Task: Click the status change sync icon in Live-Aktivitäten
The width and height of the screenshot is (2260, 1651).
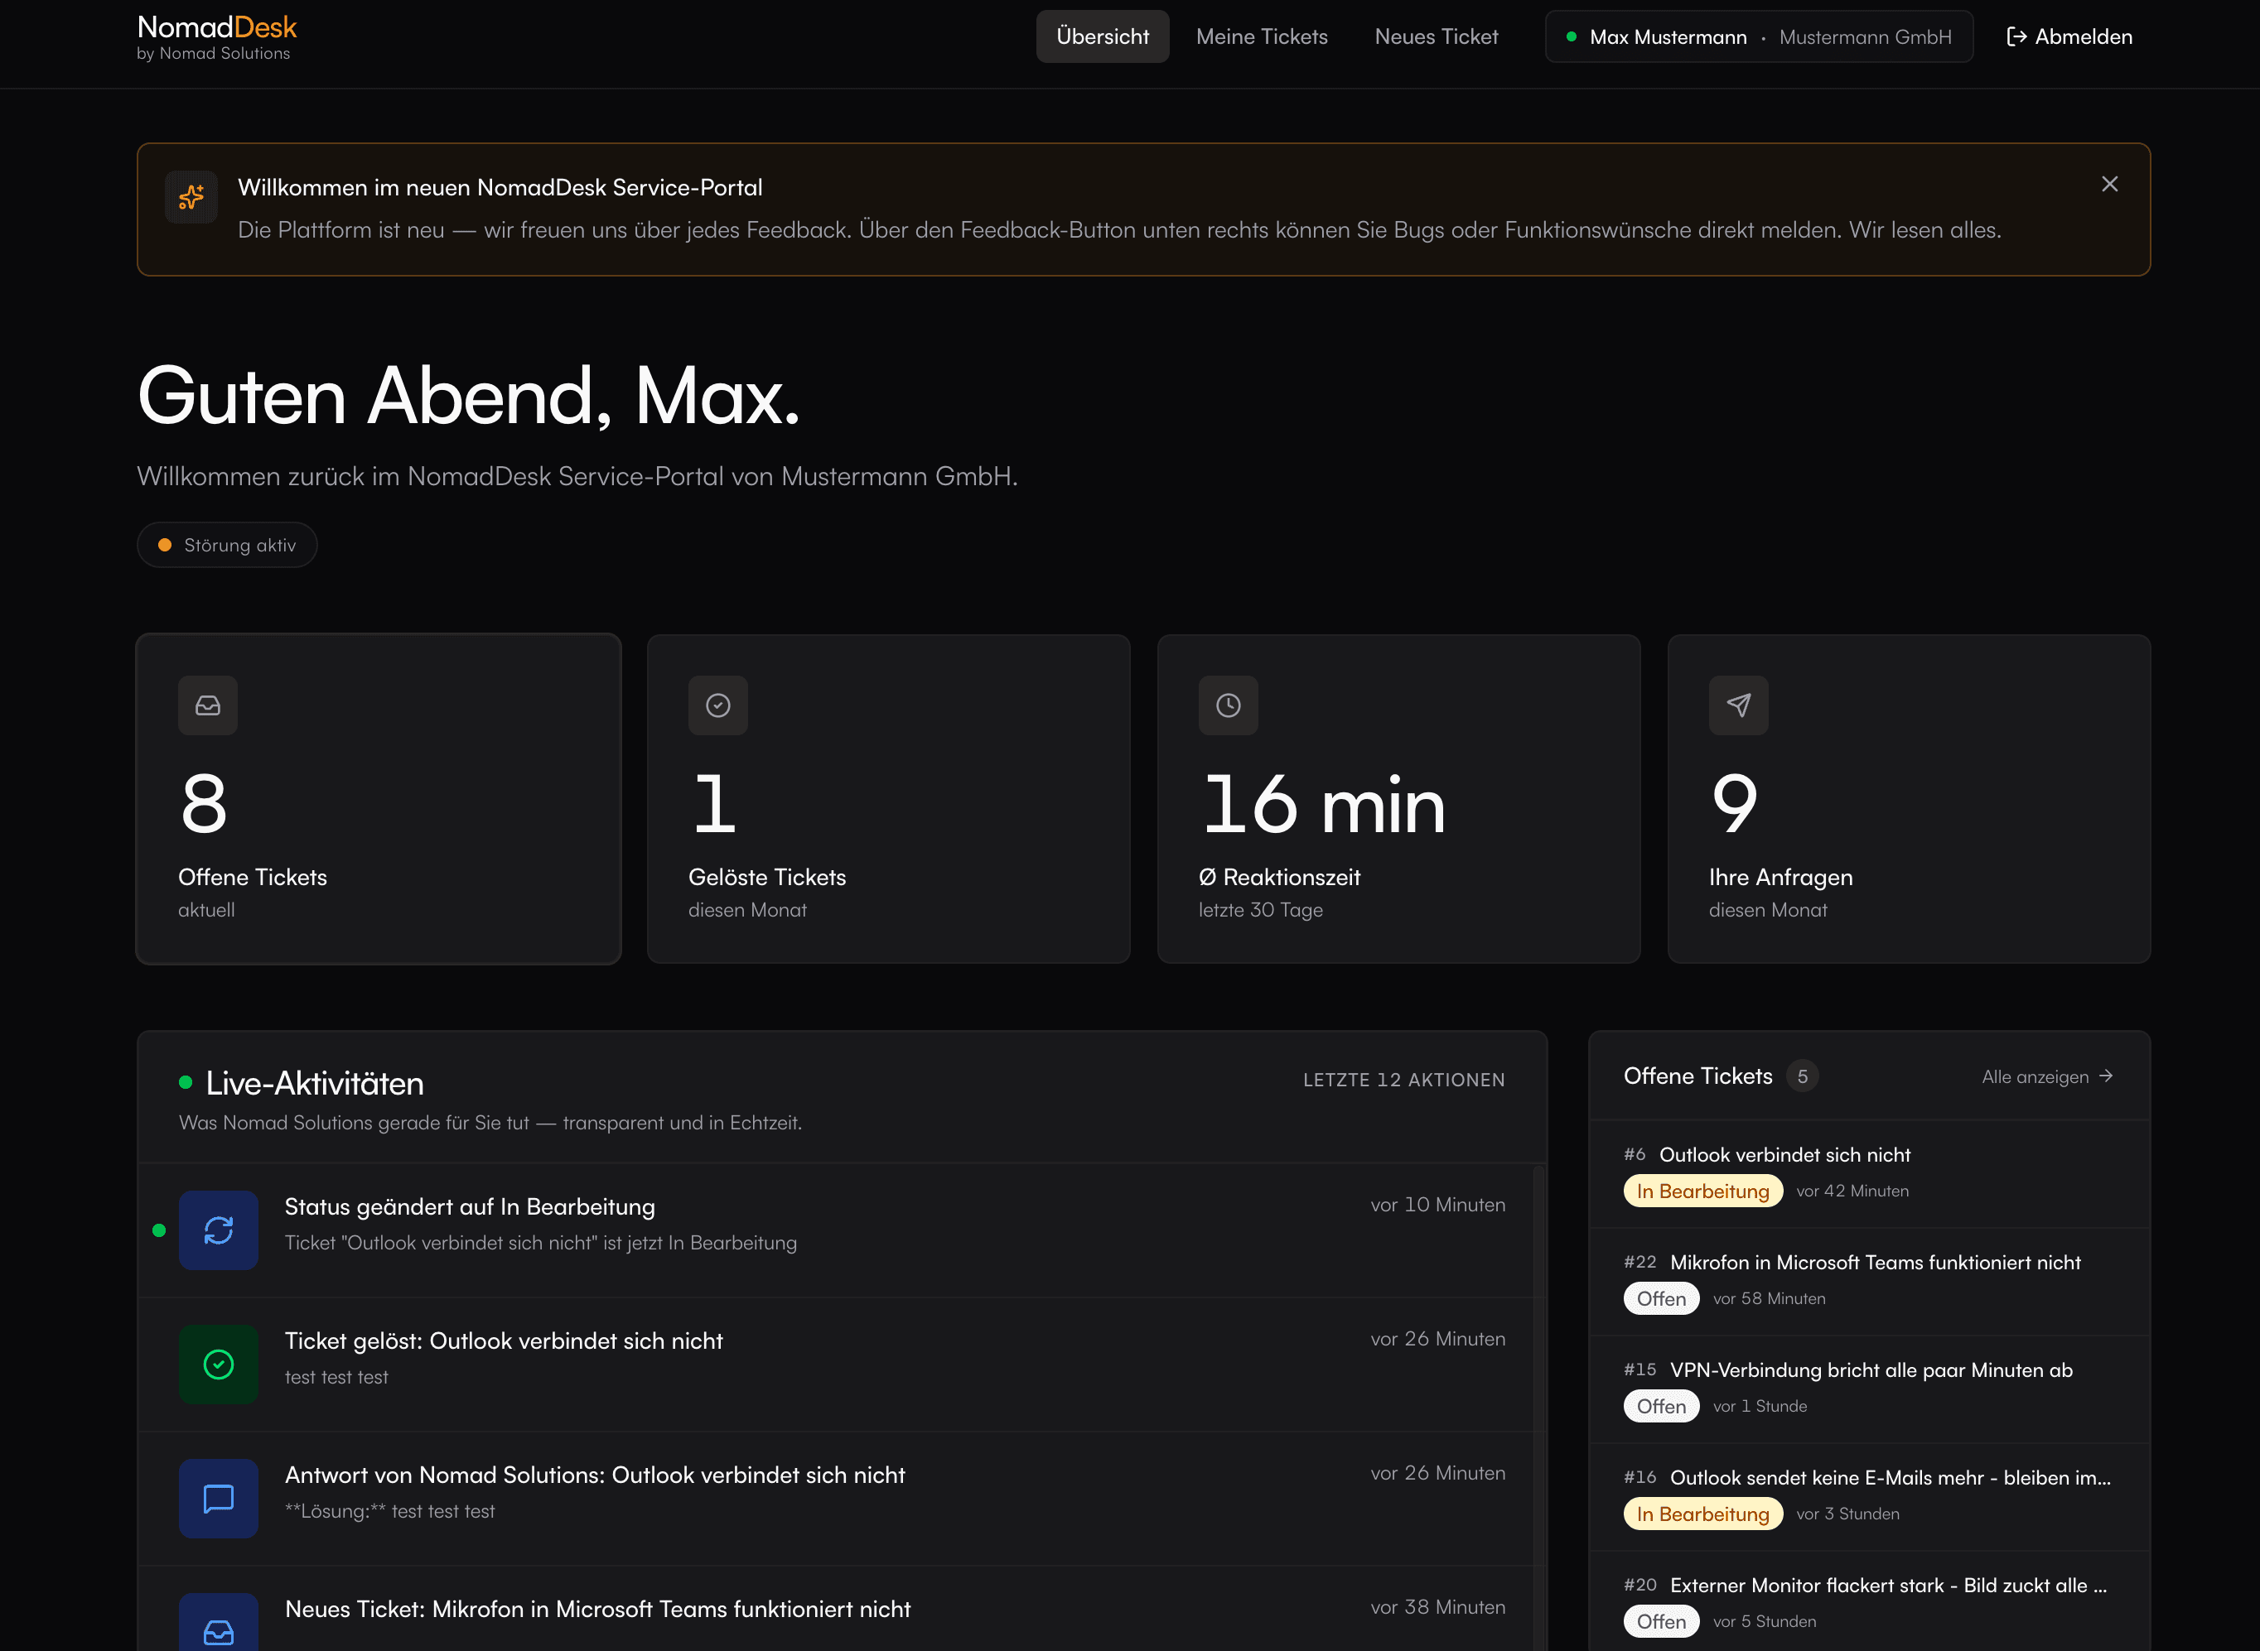Action: [218, 1230]
